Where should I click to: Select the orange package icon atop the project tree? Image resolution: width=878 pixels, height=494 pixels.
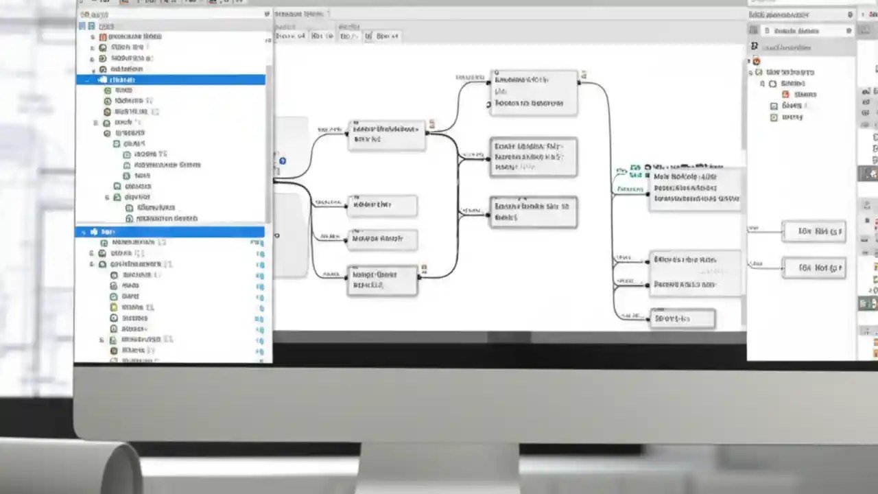[x=103, y=37]
